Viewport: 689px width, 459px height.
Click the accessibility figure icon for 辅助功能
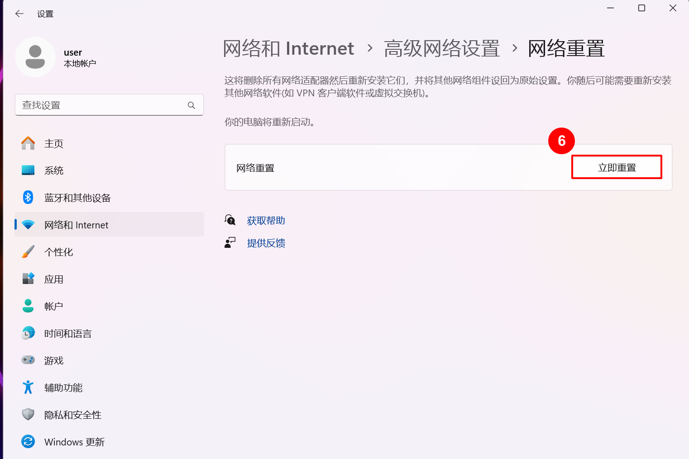pyautogui.click(x=28, y=387)
